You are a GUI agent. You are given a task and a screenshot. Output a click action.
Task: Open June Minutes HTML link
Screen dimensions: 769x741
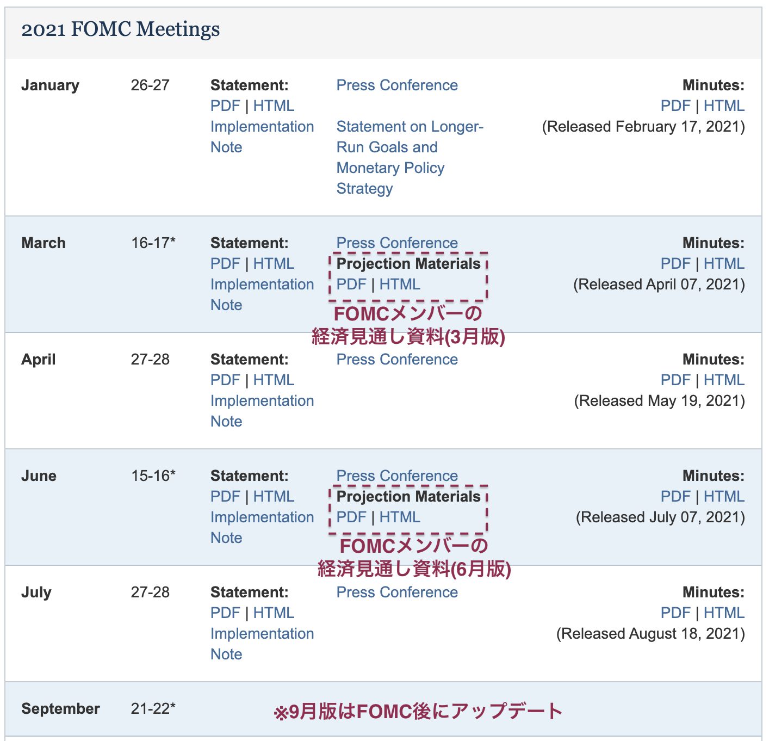click(724, 497)
